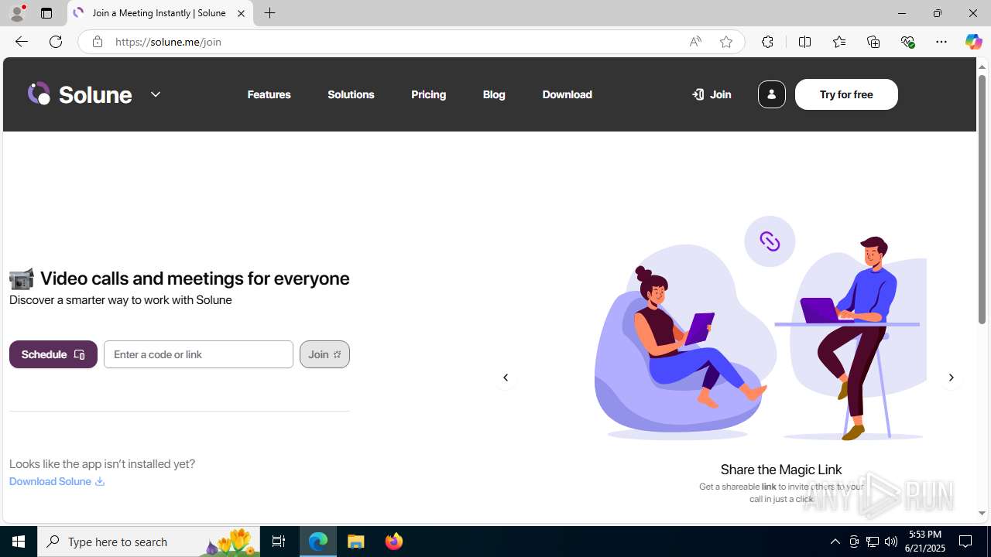Open the Extensions puzzle icon
The image size is (991, 557).
pos(767,42)
